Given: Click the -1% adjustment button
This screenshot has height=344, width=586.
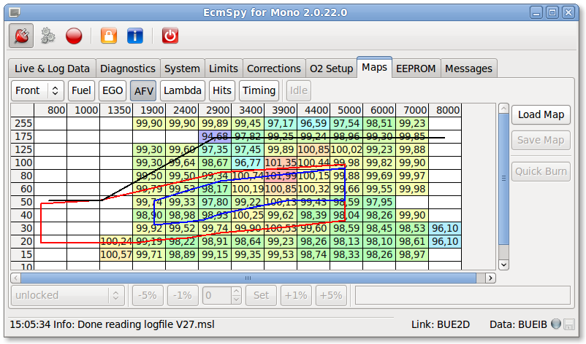Looking at the screenshot, I should click(183, 296).
